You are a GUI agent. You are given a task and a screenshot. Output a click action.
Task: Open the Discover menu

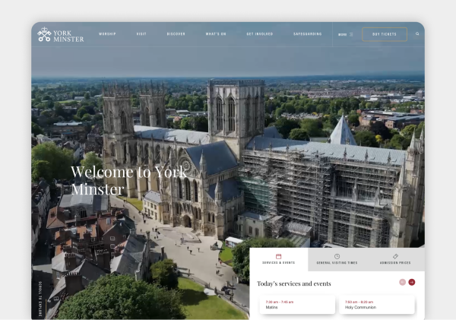(176, 34)
